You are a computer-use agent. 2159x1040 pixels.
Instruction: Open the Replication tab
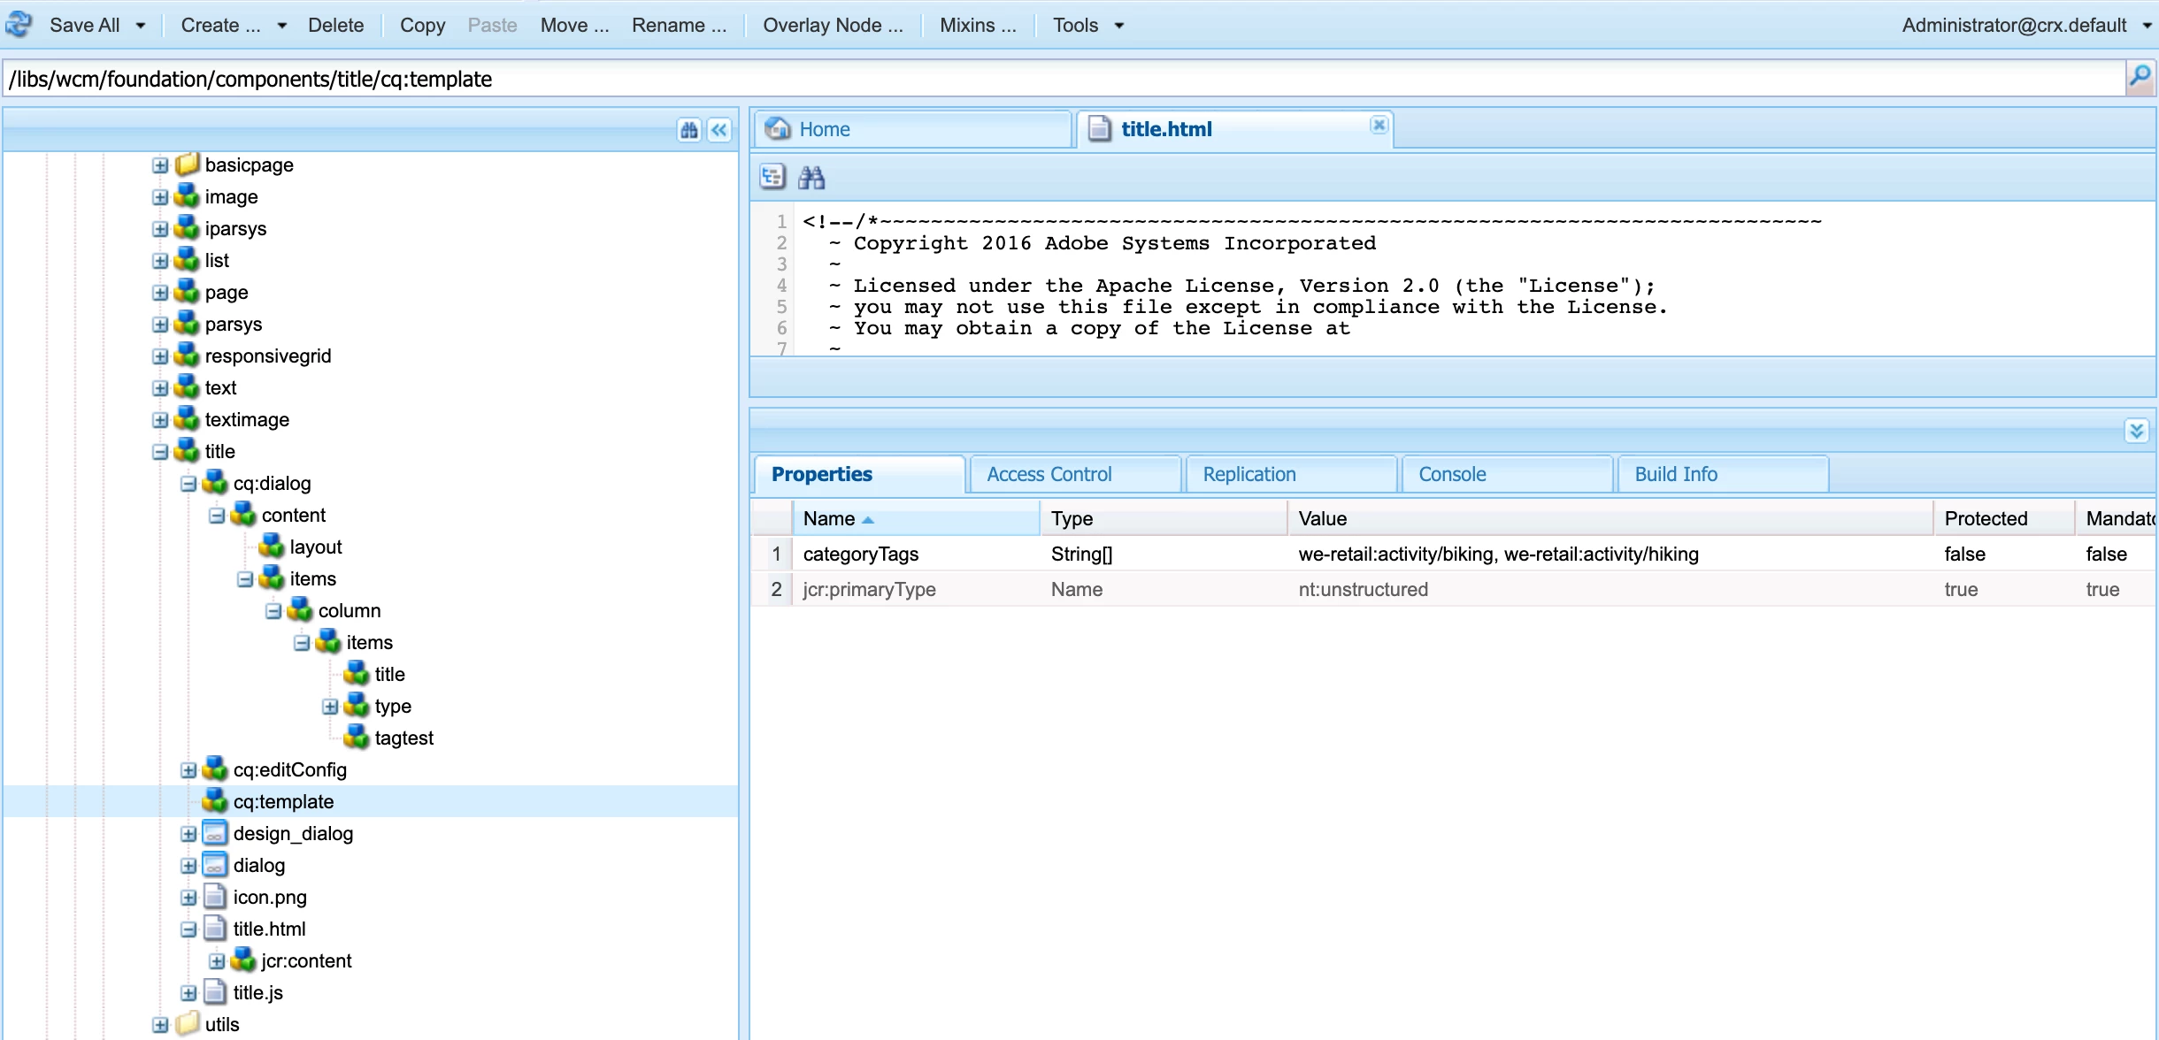(1249, 474)
